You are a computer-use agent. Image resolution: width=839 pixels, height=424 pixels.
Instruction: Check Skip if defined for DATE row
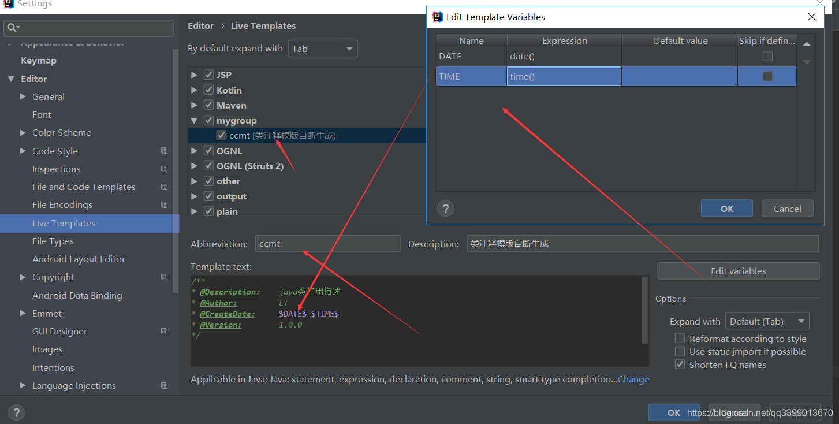(767, 56)
